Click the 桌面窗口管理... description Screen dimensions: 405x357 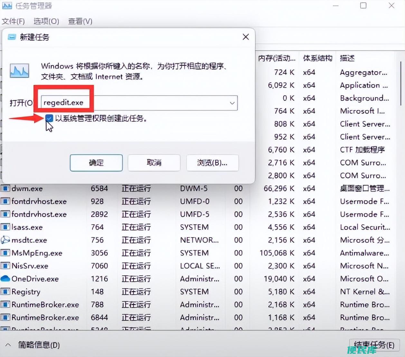tap(365, 188)
